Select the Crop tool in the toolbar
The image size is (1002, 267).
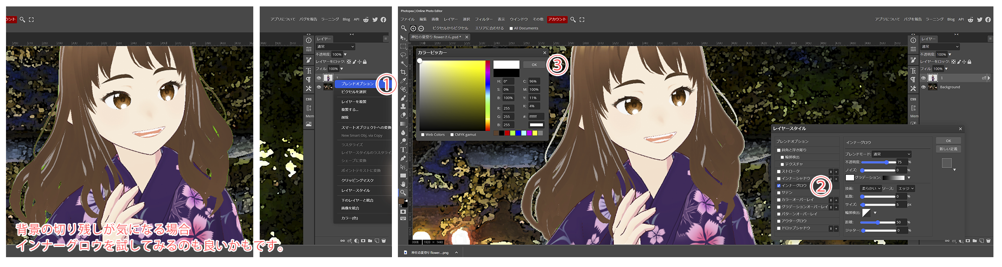click(403, 72)
